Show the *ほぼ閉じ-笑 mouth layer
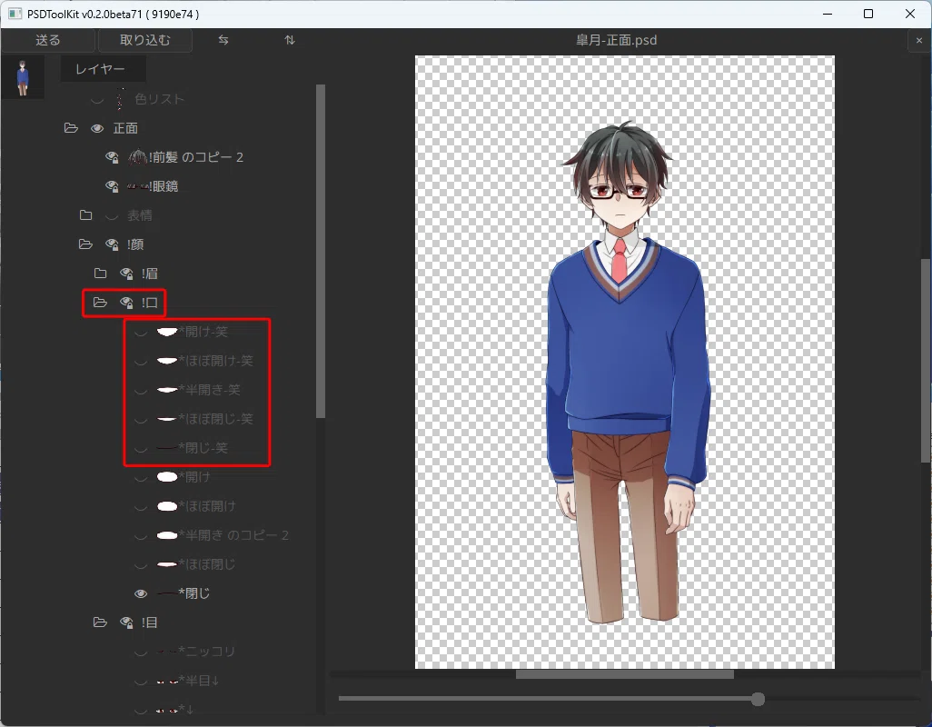This screenshot has width=932, height=727. pyautogui.click(x=140, y=420)
